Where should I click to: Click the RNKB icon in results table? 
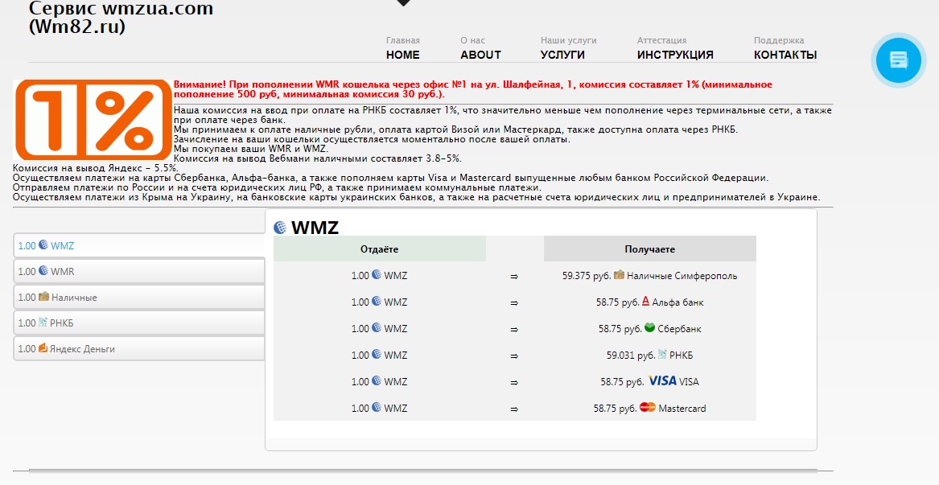pyautogui.click(x=661, y=355)
